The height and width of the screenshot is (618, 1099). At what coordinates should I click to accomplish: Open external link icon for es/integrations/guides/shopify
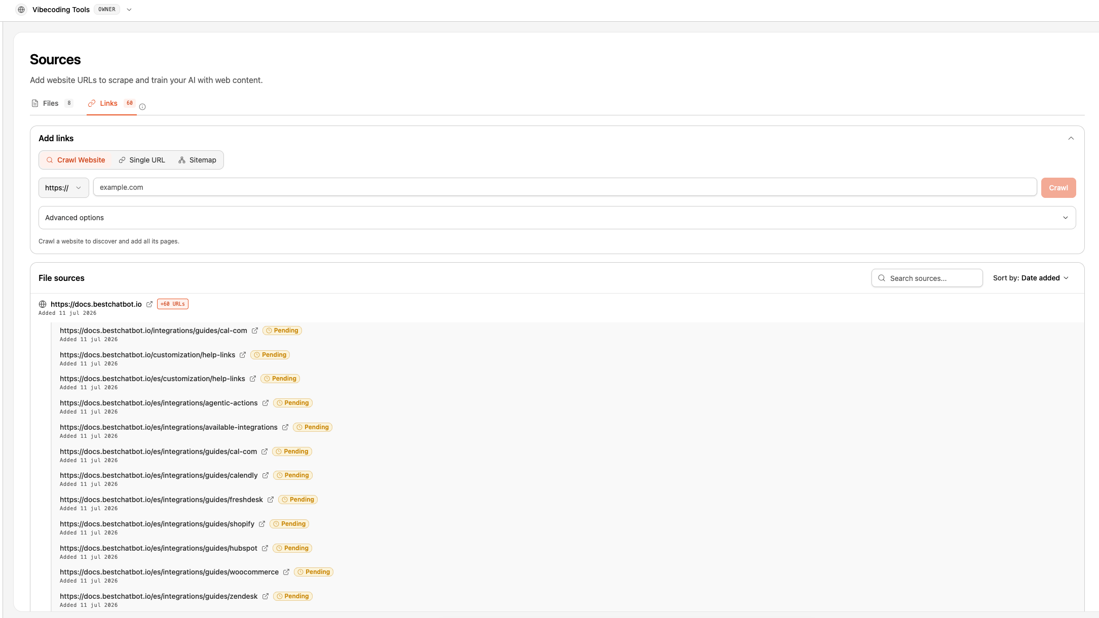[262, 524]
